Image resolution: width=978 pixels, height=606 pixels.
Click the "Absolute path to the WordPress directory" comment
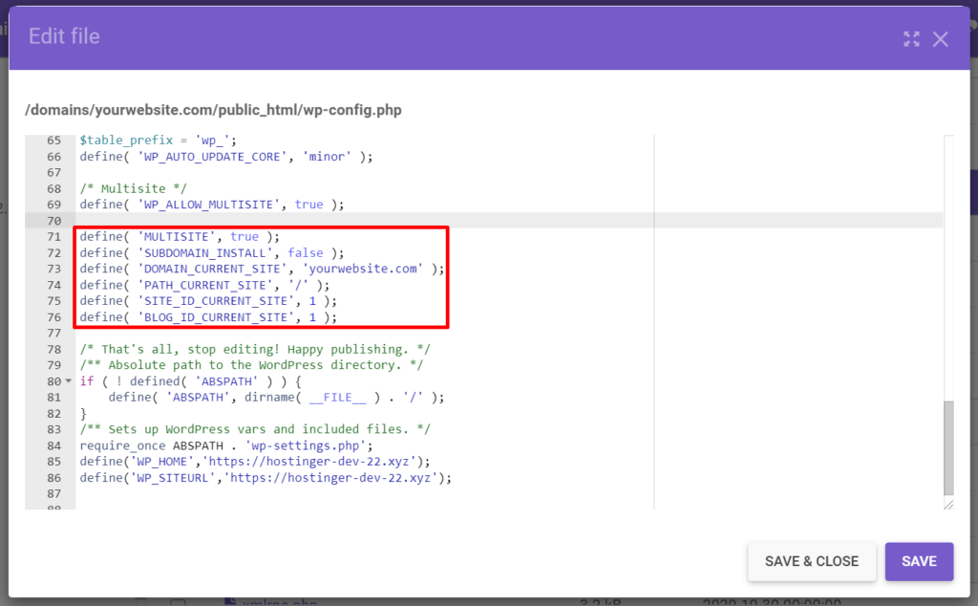[x=251, y=365]
